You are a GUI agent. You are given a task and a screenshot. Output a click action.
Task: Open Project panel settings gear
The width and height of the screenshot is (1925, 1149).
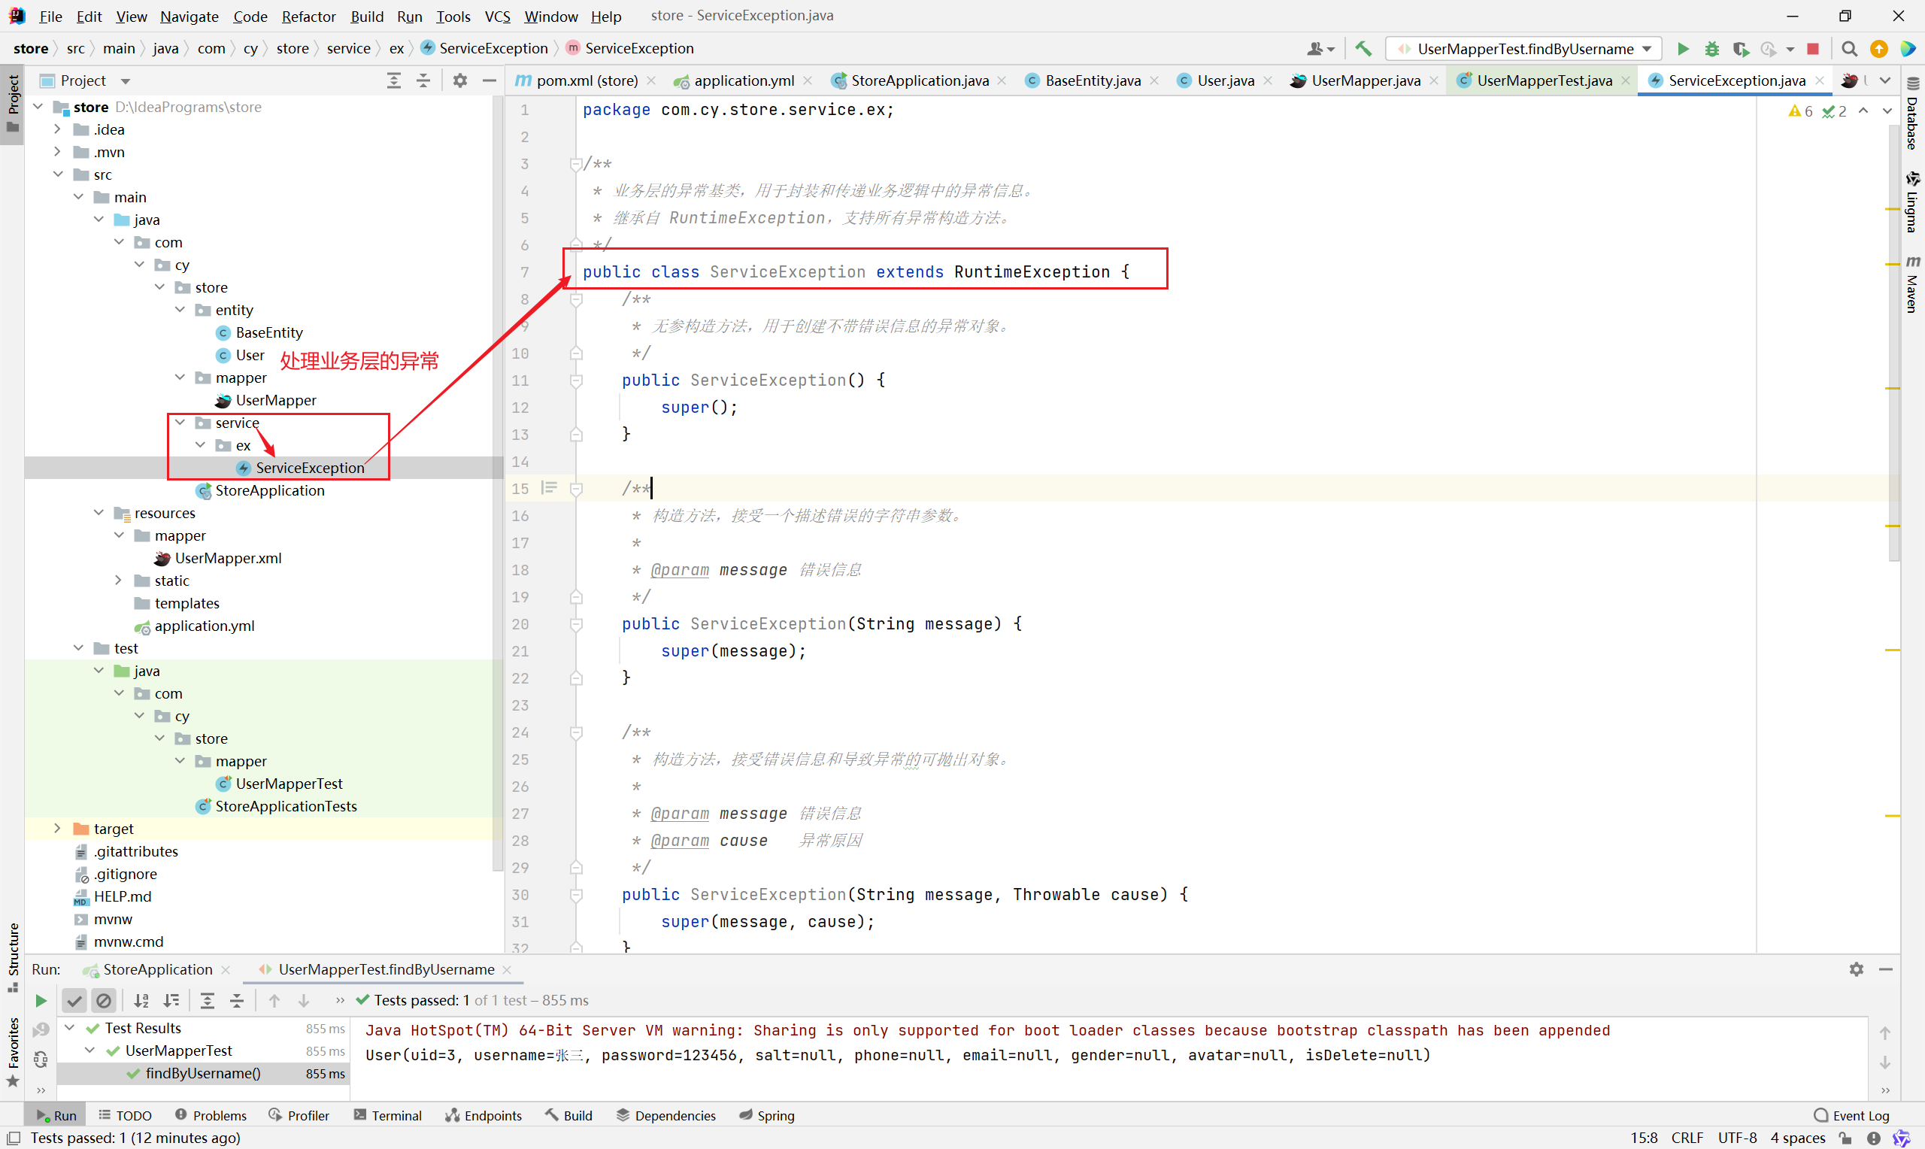[x=459, y=80]
